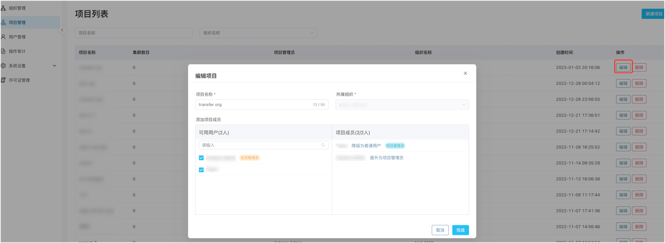The width and height of the screenshot is (665, 243).
Task: Uncheck the system administrator user checkbox
Action: tap(201, 158)
